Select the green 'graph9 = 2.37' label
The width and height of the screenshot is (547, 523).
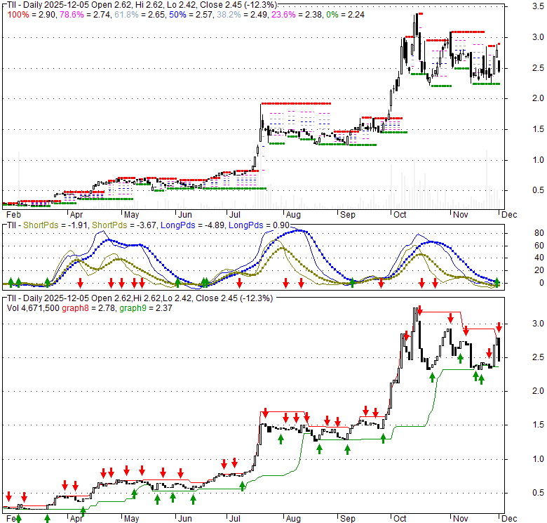146,308
